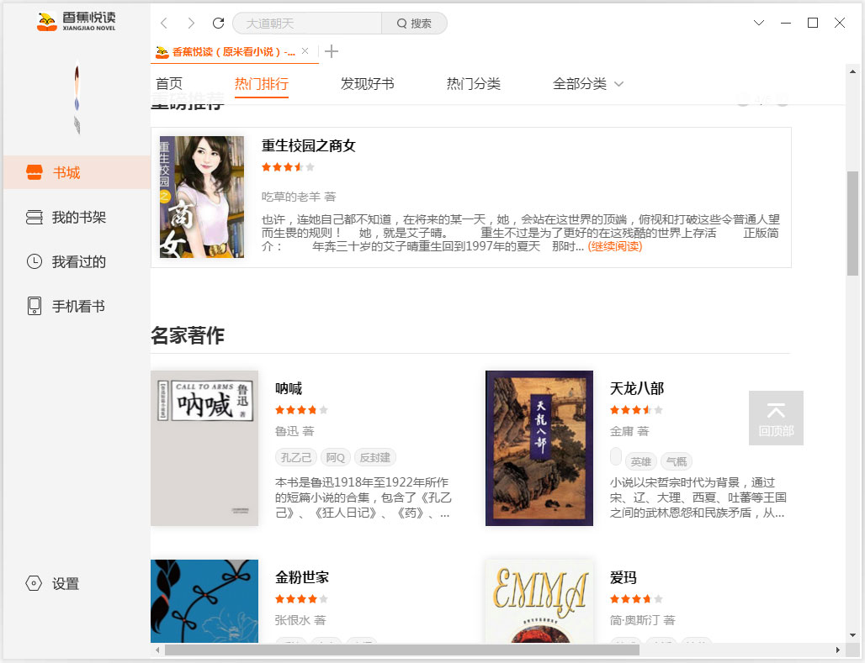Click the 香蕉悦读 logo
Viewport: 865px width, 663px height.
point(76,21)
